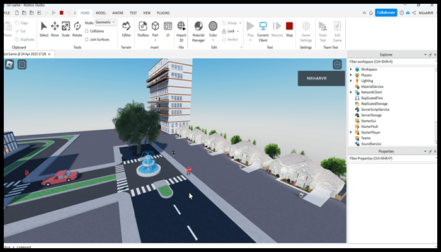This screenshot has width=441, height=252.
Task: Select MaterialService in Explorer
Action: tap(372, 87)
